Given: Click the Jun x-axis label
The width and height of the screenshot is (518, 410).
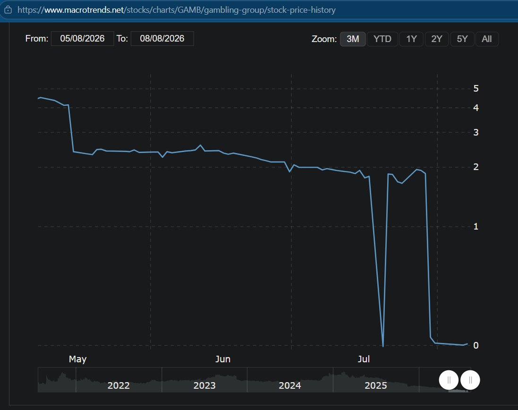Looking at the screenshot, I should (x=223, y=359).
